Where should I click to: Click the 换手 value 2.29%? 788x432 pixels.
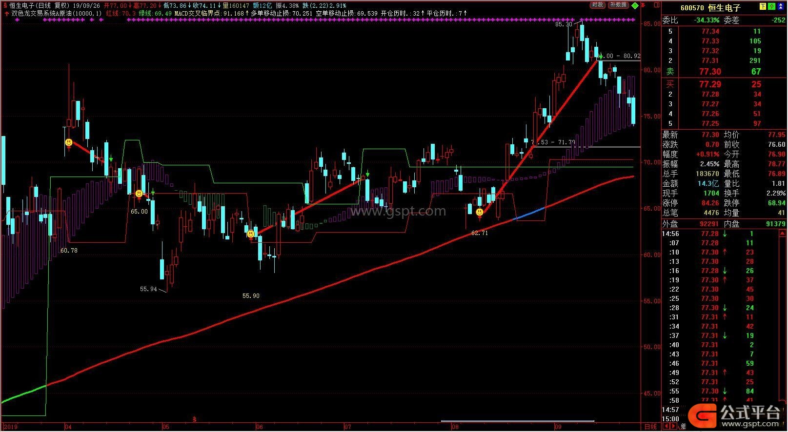click(x=776, y=193)
